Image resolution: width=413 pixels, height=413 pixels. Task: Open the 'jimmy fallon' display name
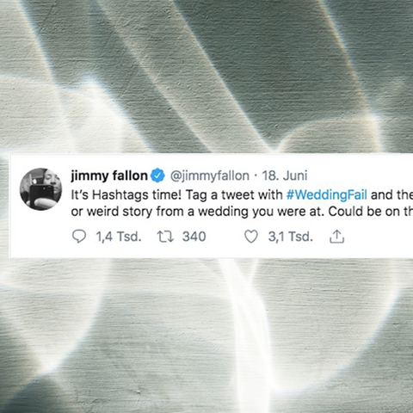point(109,176)
